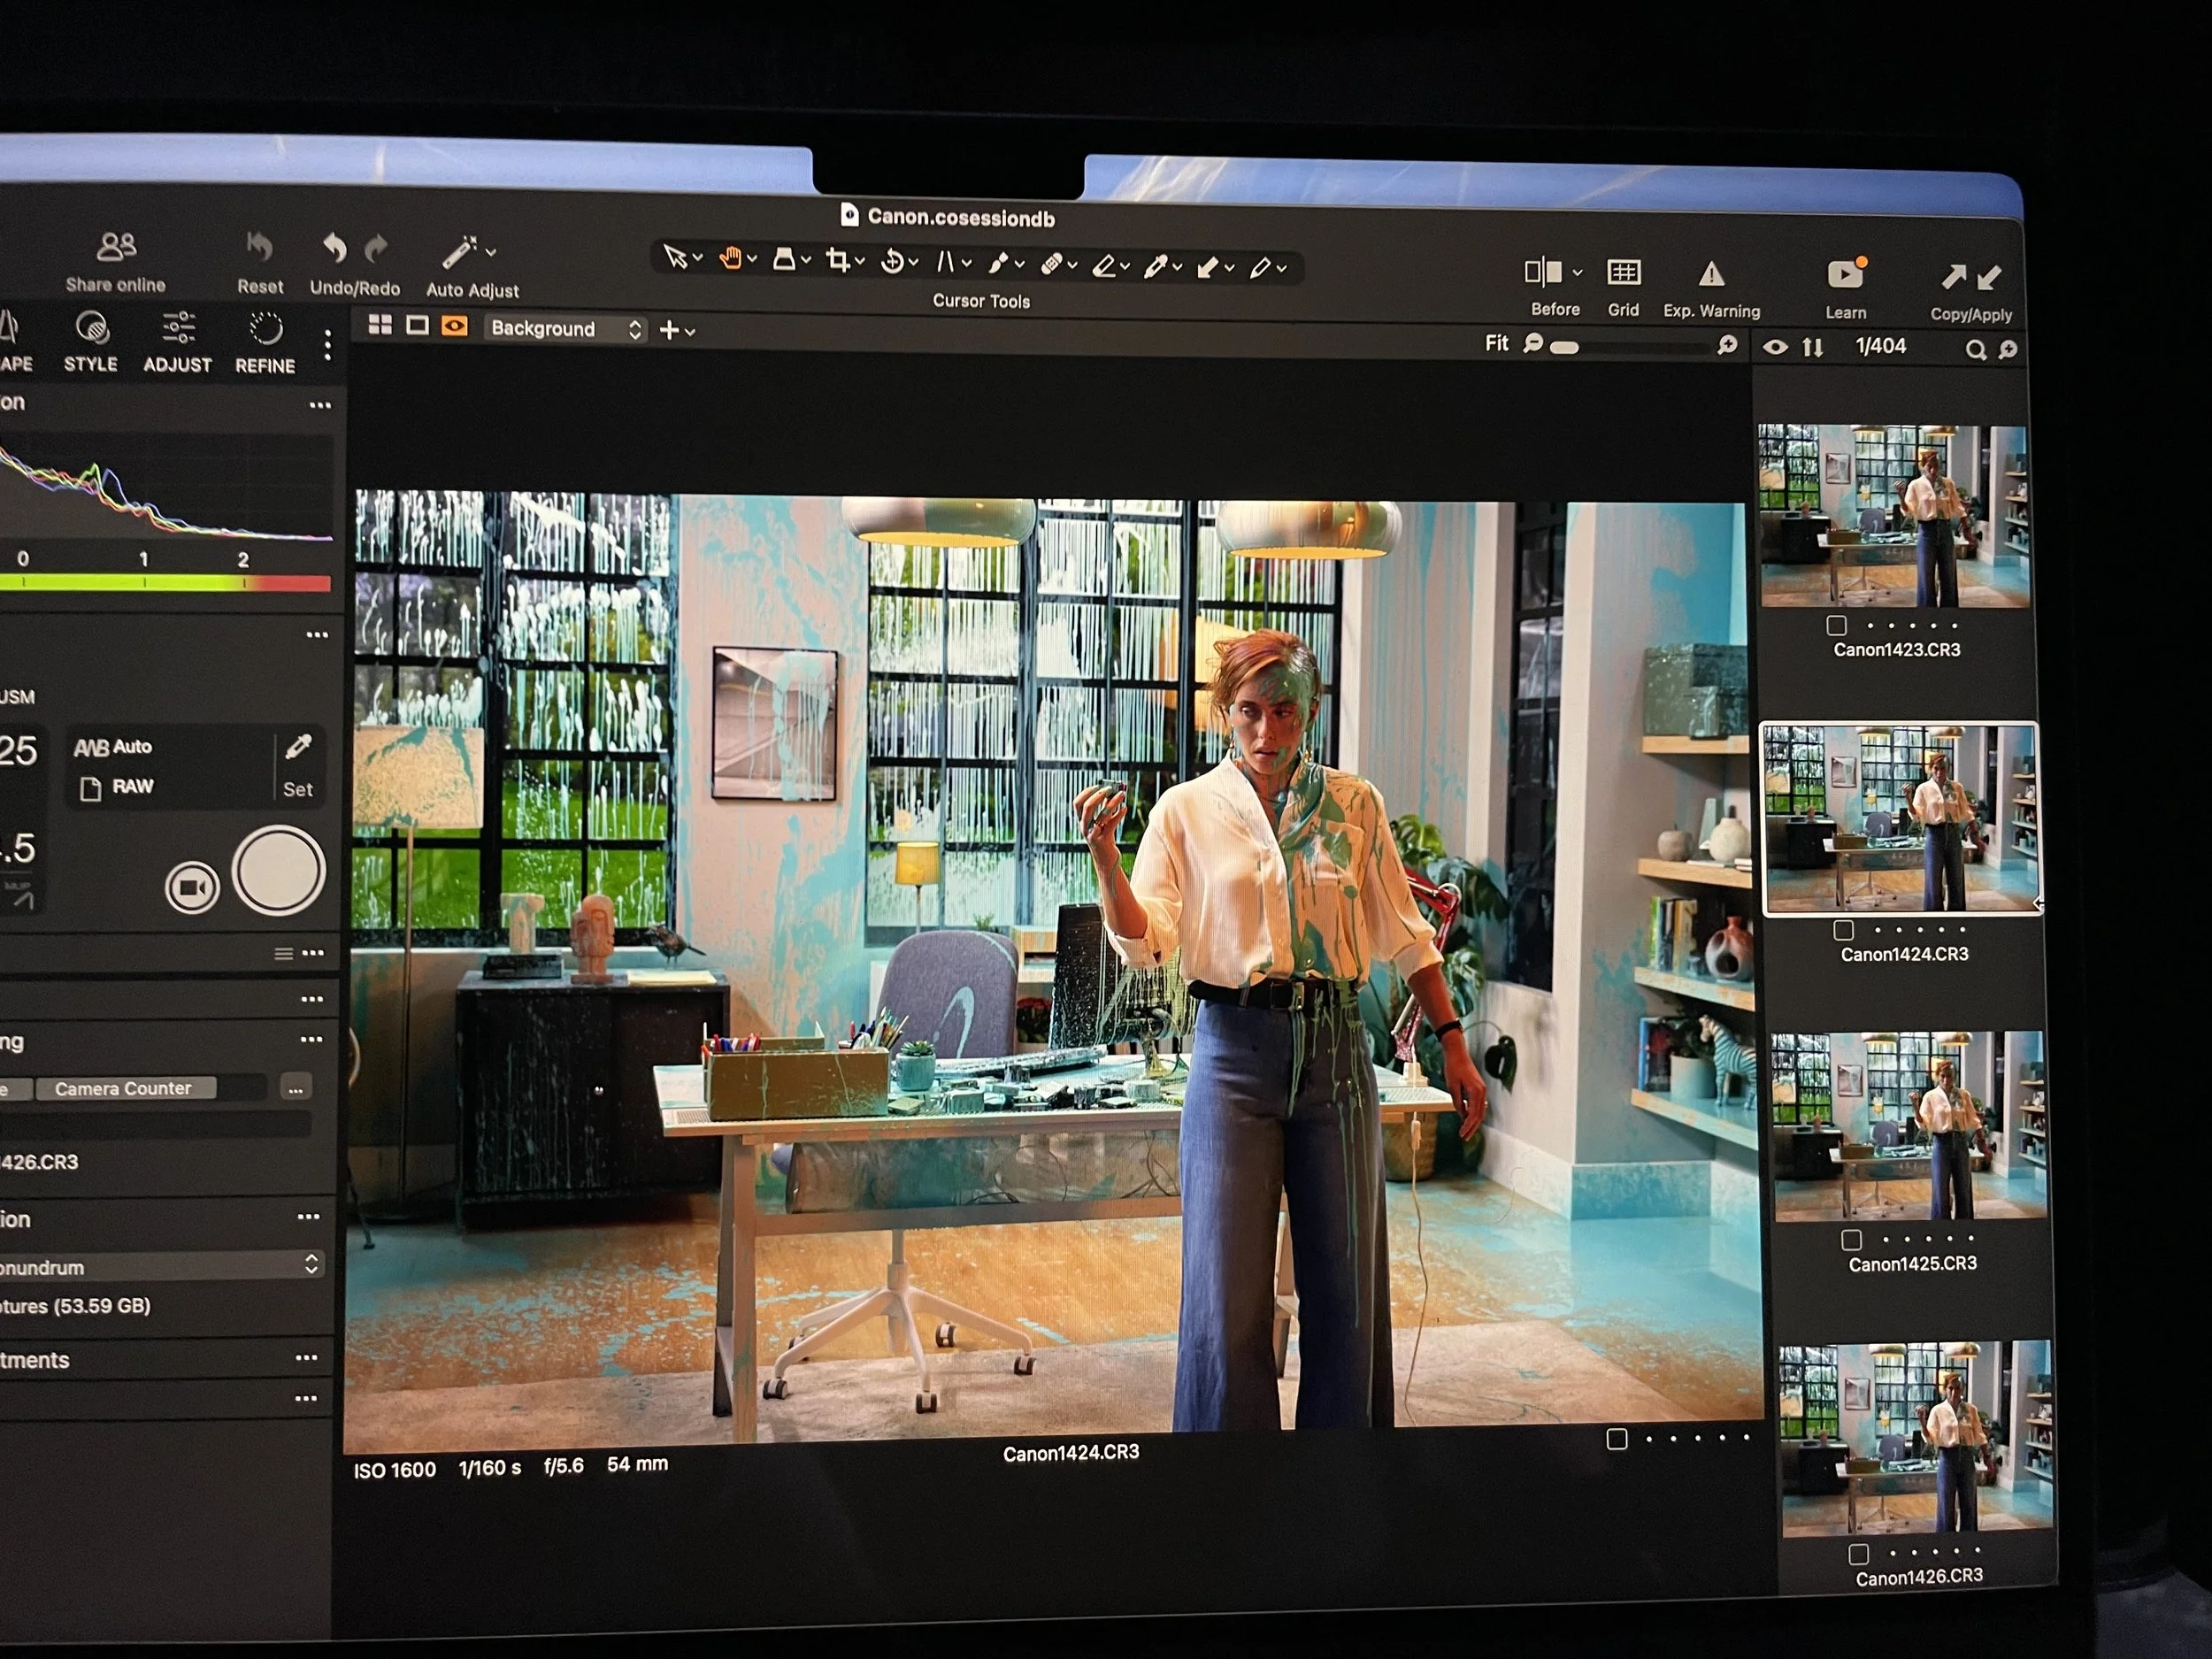Click the Share online icon
Viewport: 2212px width, 1659px height.
pyautogui.click(x=116, y=246)
